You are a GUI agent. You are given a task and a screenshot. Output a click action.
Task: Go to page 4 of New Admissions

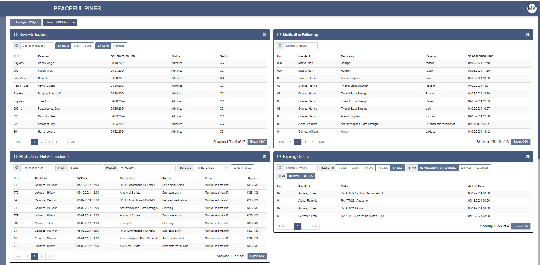coord(56,142)
